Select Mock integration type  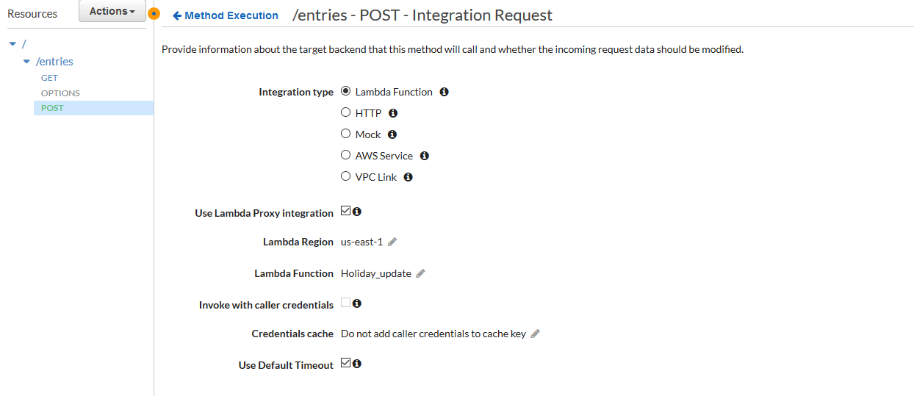coord(346,134)
